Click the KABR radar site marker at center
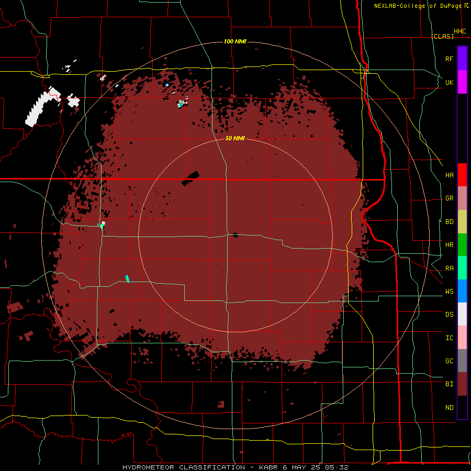Screen dimensions: 471x471 click(x=235, y=235)
